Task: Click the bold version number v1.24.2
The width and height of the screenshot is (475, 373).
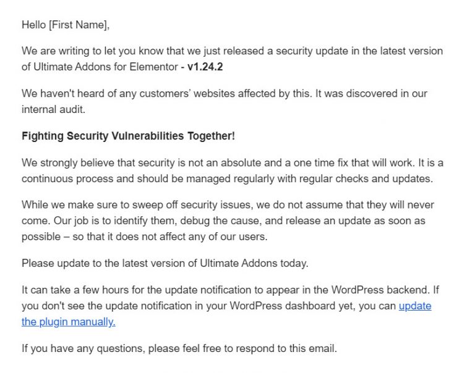Action: [x=205, y=67]
